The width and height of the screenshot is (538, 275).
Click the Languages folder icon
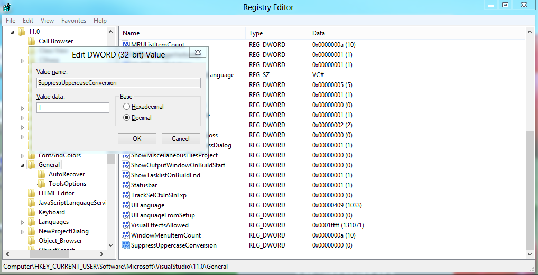click(32, 222)
